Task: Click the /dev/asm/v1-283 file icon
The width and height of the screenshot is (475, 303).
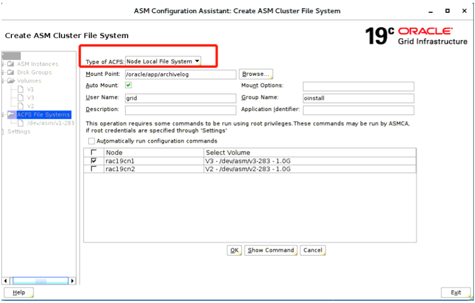Action: [22, 122]
